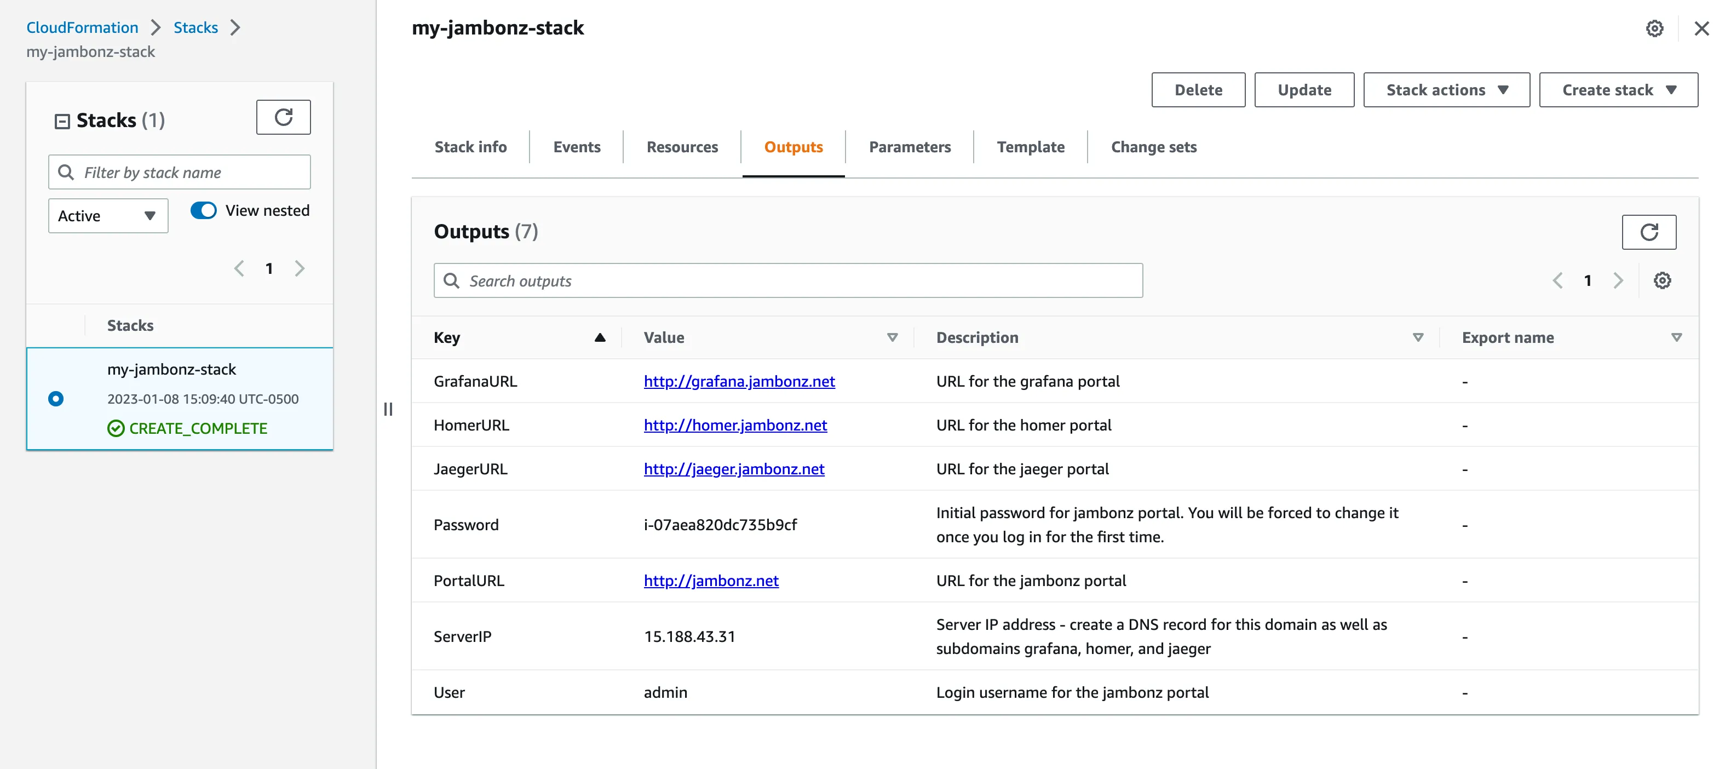Collapse the Stacks side panel
Image resolution: width=1725 pixels, height=769 pixels.
pyautogui.click(x=62, y=121)
